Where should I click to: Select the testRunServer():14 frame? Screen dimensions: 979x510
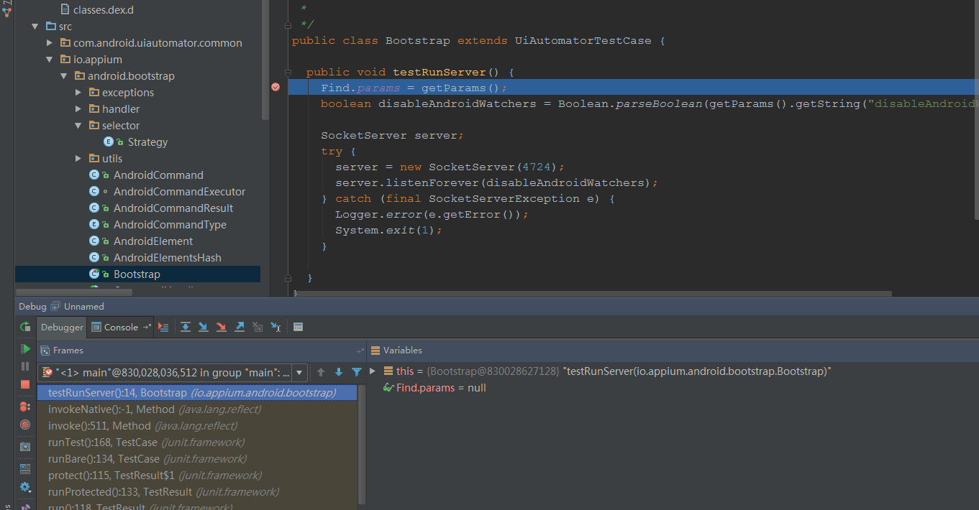(197, 393)
